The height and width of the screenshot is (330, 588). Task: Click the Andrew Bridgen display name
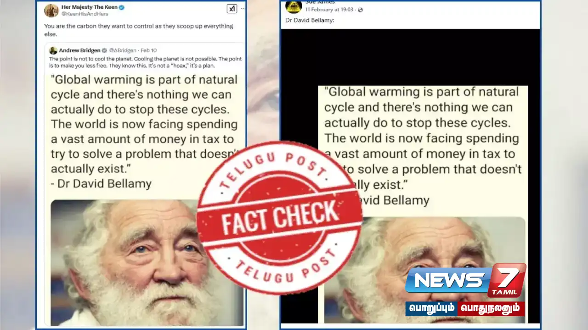79,50
